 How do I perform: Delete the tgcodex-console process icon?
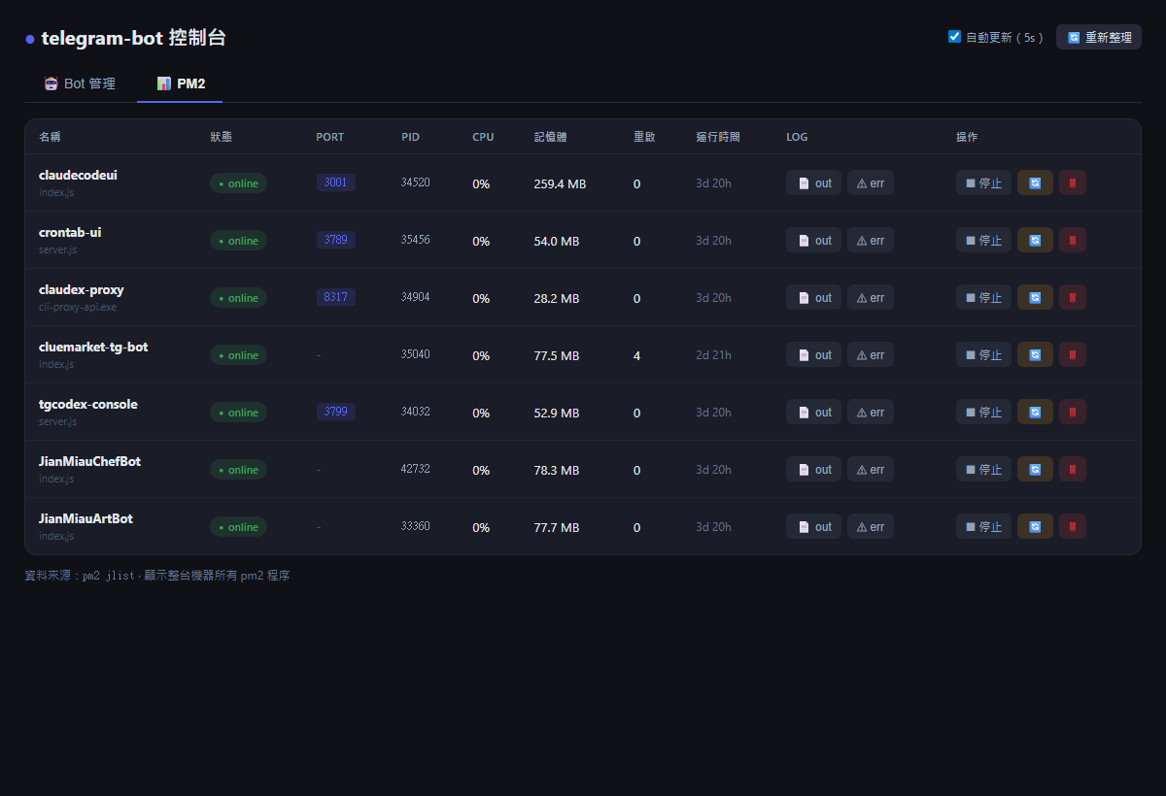click(1073, 412)
